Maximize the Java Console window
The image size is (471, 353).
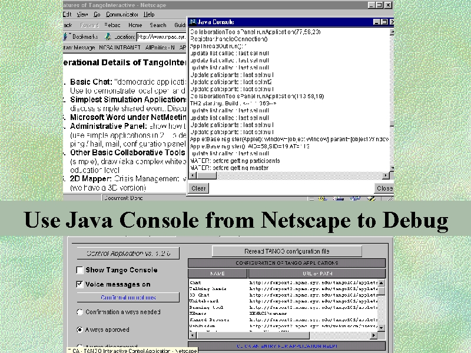pos(384,22)
